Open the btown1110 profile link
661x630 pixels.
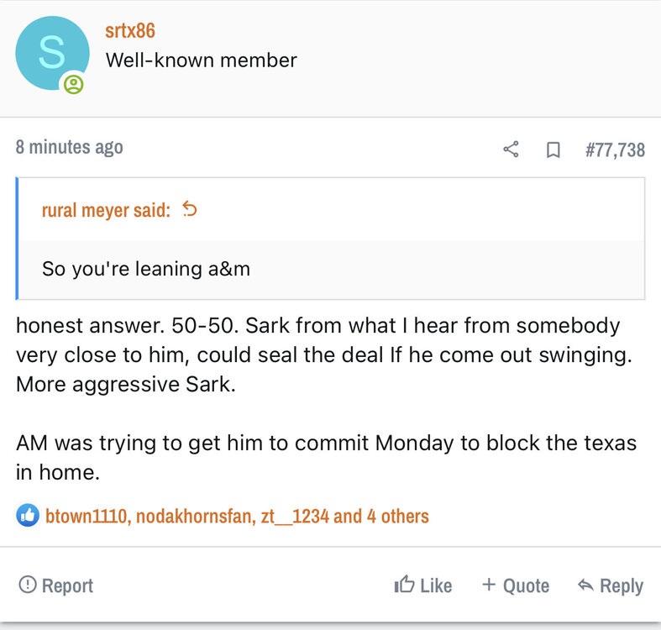[x=86, y=516]
